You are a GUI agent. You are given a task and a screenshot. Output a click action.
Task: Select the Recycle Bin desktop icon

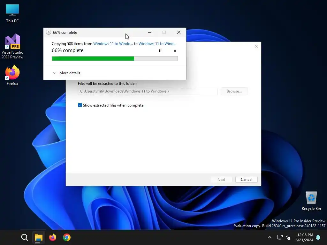(x=311, y=200)
